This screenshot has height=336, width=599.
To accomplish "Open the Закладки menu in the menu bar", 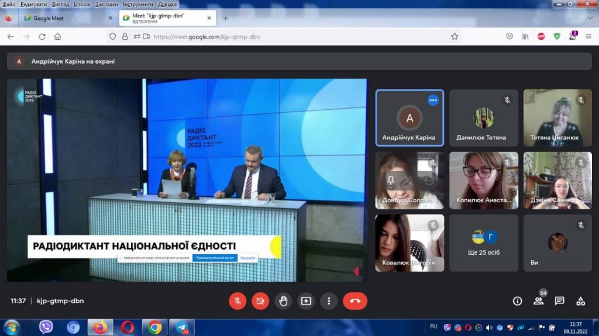I will pyautogui.click(x=106, y=4).
